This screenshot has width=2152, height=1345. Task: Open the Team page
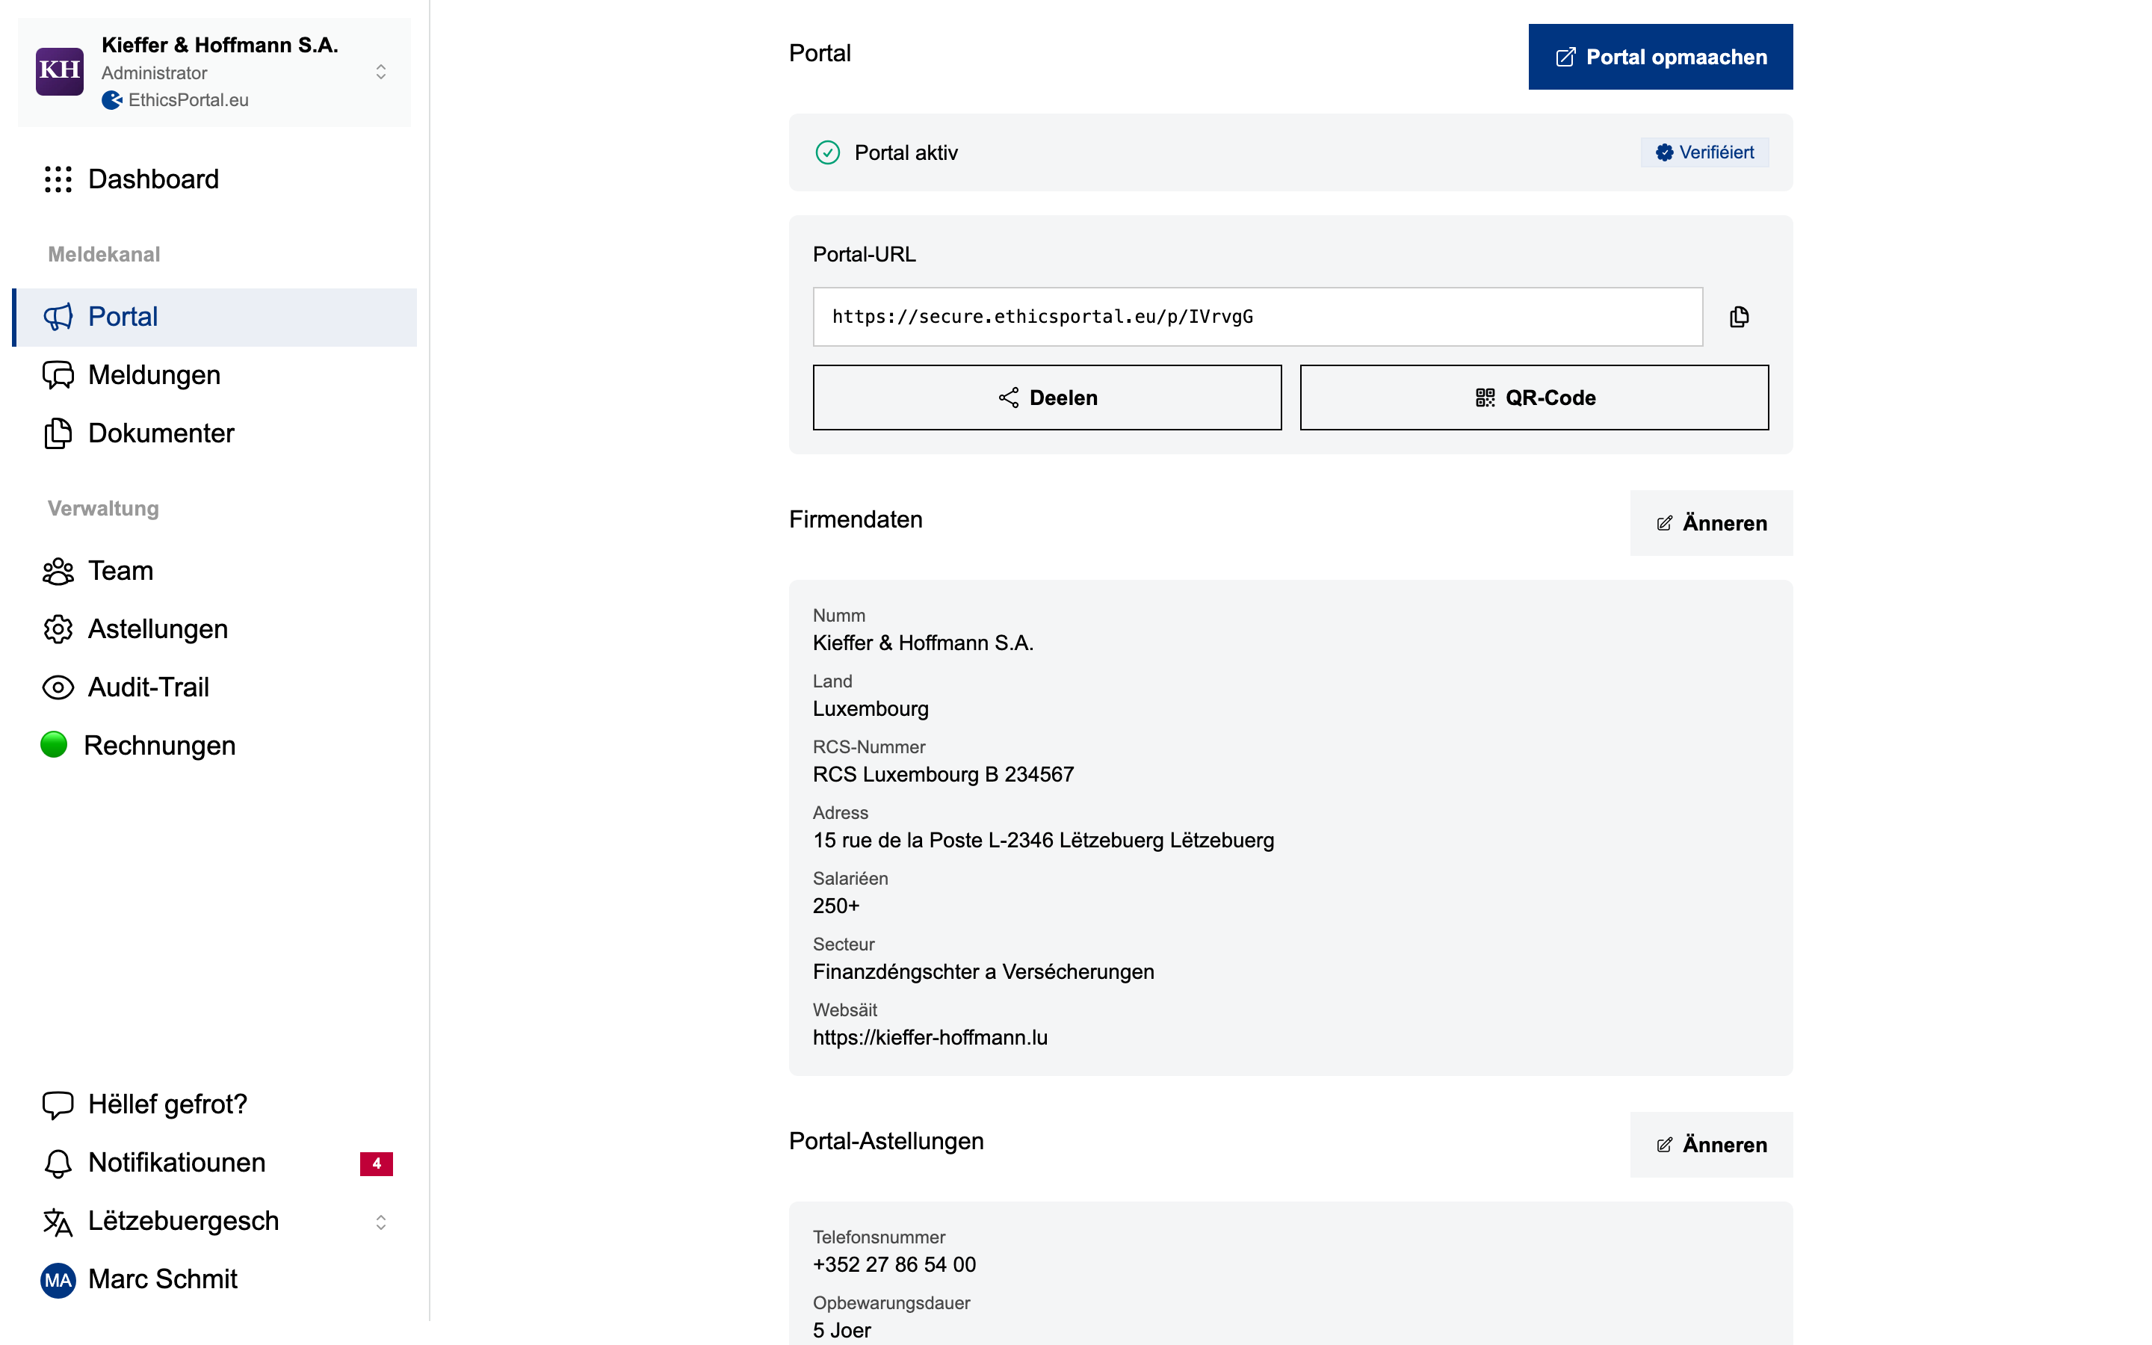click(x=214, y=571)
